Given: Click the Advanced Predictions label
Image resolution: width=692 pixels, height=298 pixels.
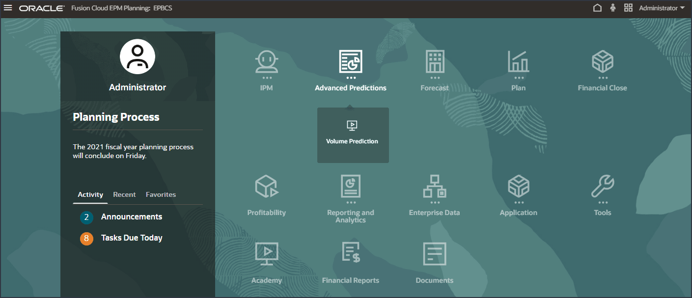Looking at the screenshot, I should pyautogui.click(x=351, y=88).
